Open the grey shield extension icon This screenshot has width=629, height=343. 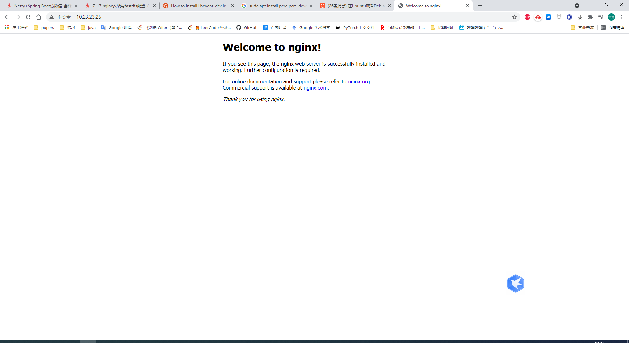[559, 17]
